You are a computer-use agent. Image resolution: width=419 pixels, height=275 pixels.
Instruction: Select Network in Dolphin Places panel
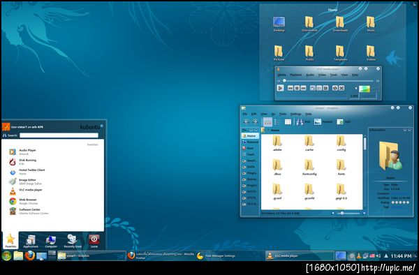(x=249, y=142)
